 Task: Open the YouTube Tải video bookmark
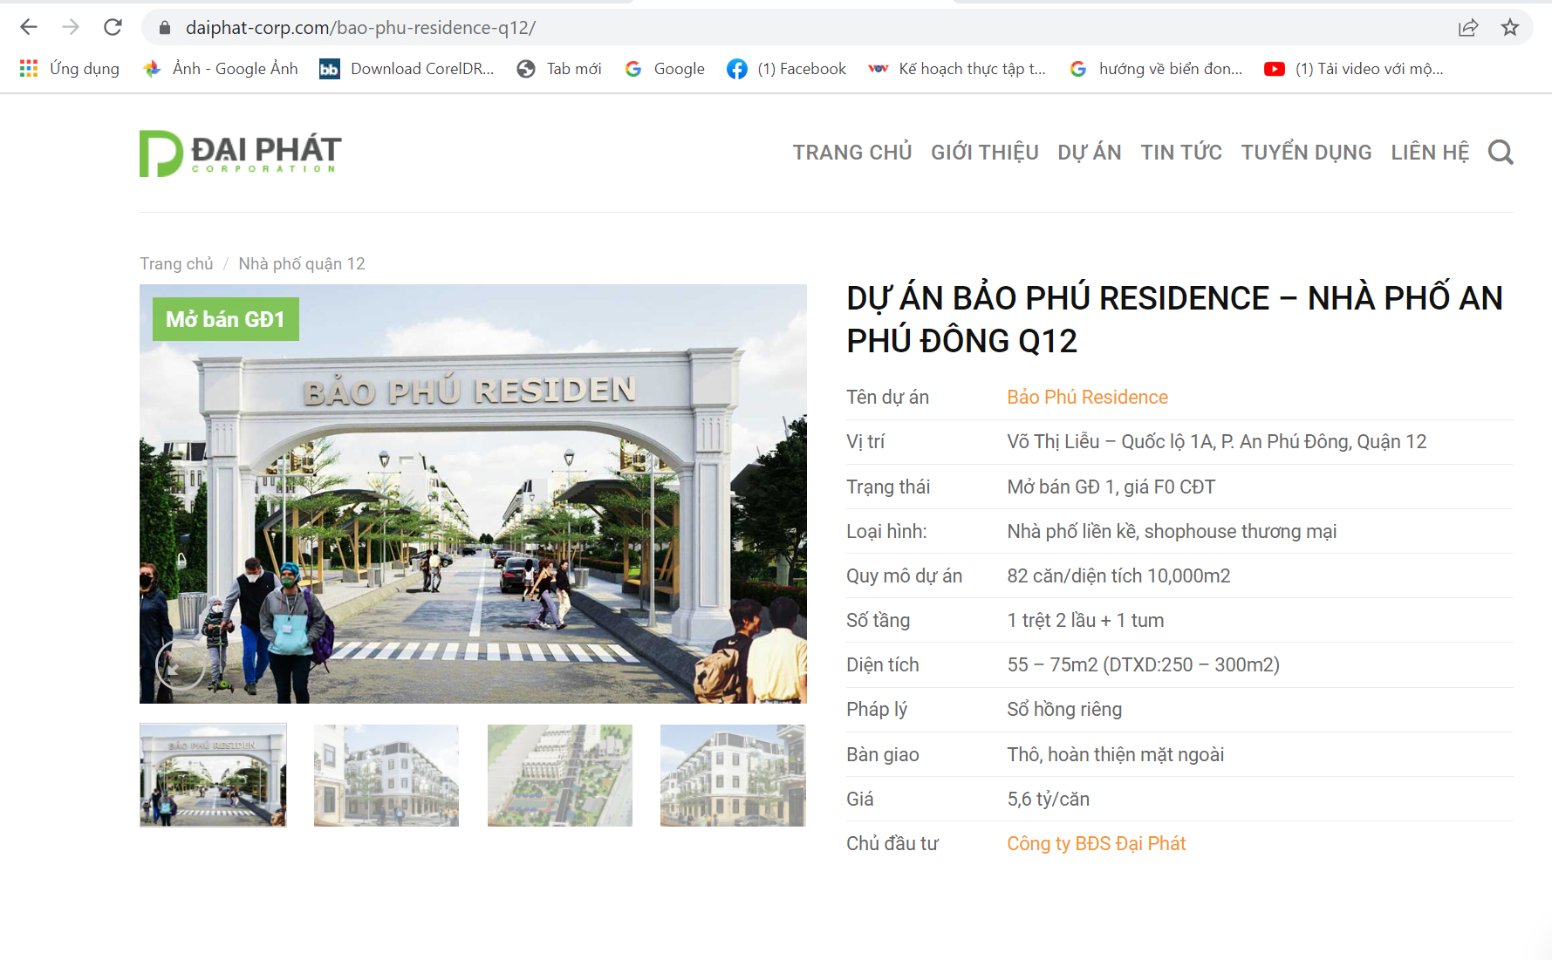tap(1354, 69)
